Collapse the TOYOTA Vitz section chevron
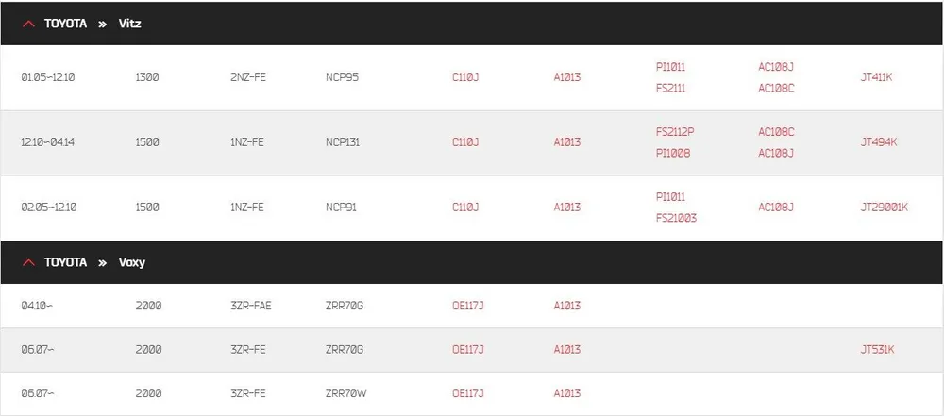944x416 pixels. pyautogui.click(x=28, y=25)
